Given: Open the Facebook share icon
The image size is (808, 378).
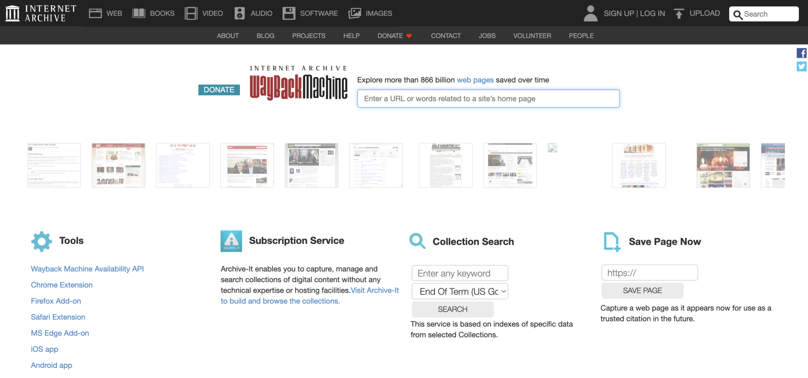Looking at the screenshot, I should [801, 53].
